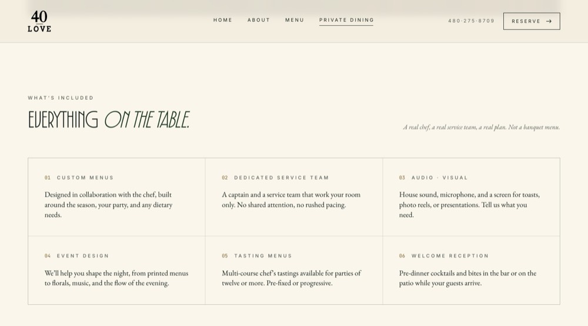Call the 480-275-8709 phone number
The width and height of the screenshot is (588, 326).
point(472,21)
